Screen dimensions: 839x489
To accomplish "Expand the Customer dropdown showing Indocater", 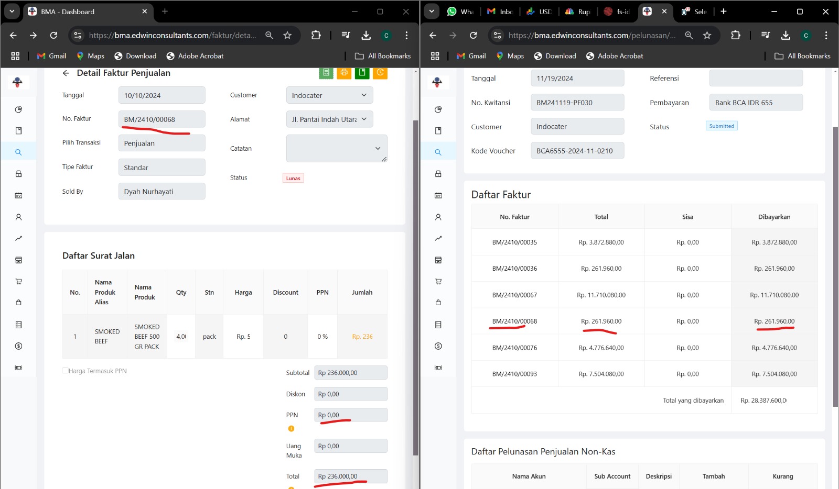I will [x=329, y=95].
